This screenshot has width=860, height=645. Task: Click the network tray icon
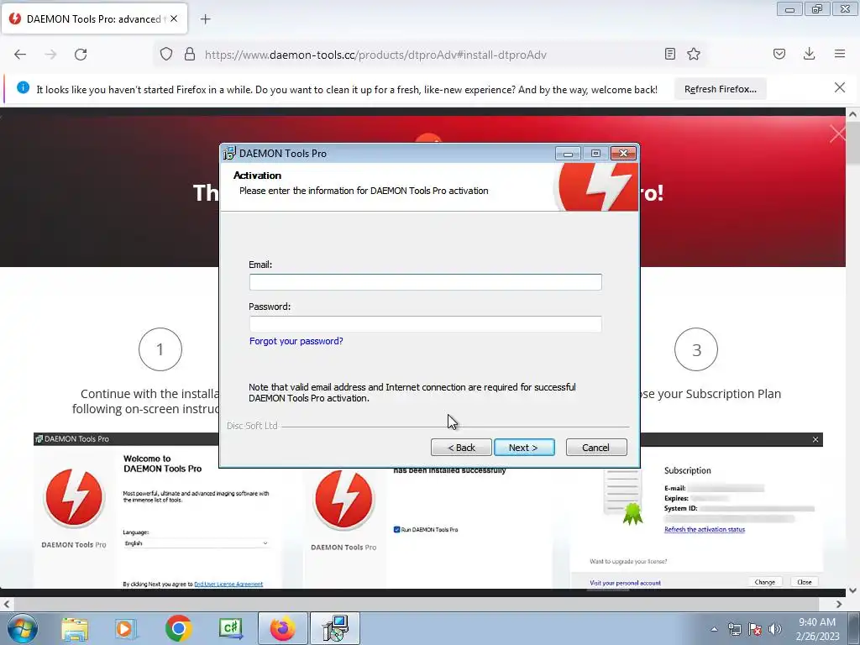(734, 629)
